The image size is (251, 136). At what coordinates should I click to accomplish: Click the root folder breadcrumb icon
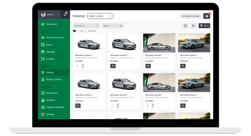click(x=74, y=31)
